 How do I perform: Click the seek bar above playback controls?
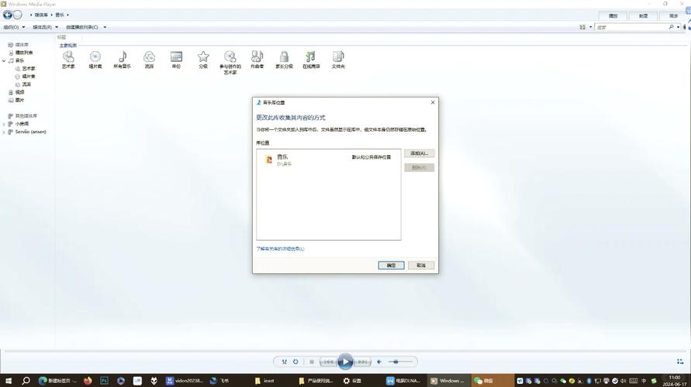point(345,351)
